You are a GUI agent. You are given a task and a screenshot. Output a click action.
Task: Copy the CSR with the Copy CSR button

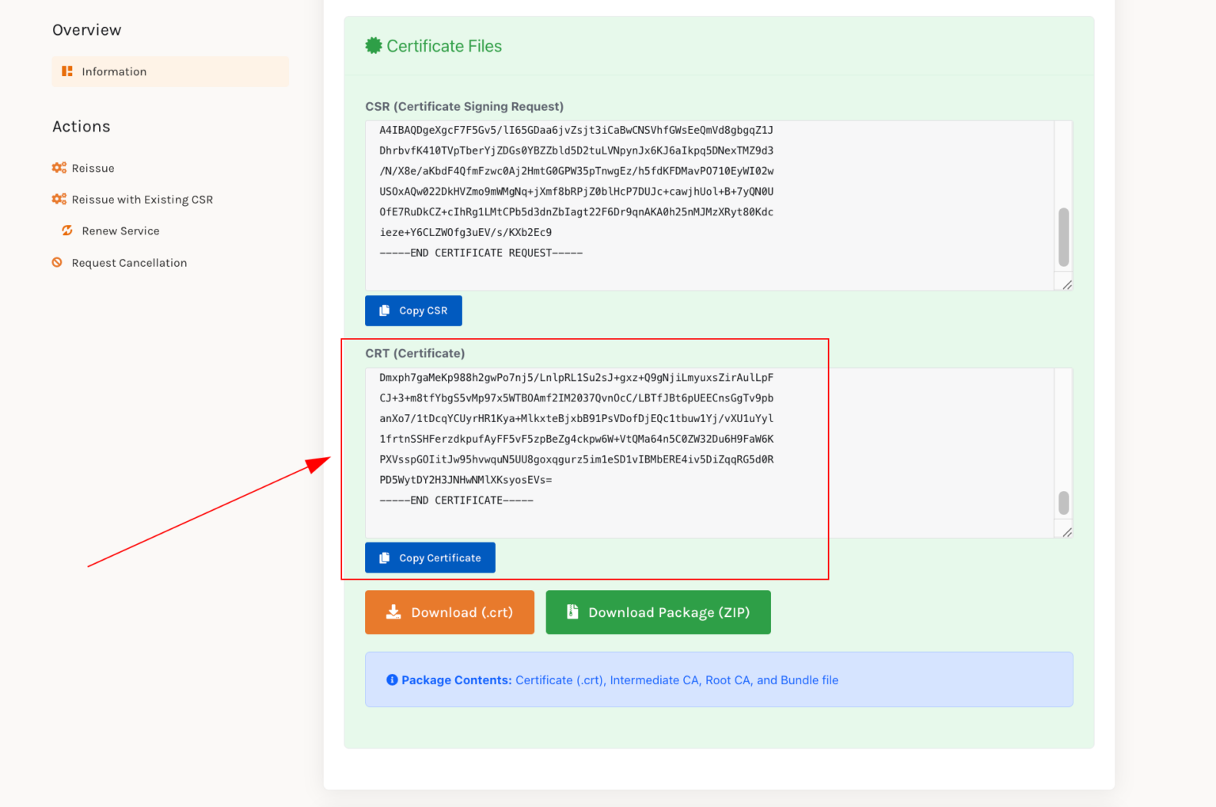(x=413, y=310)
